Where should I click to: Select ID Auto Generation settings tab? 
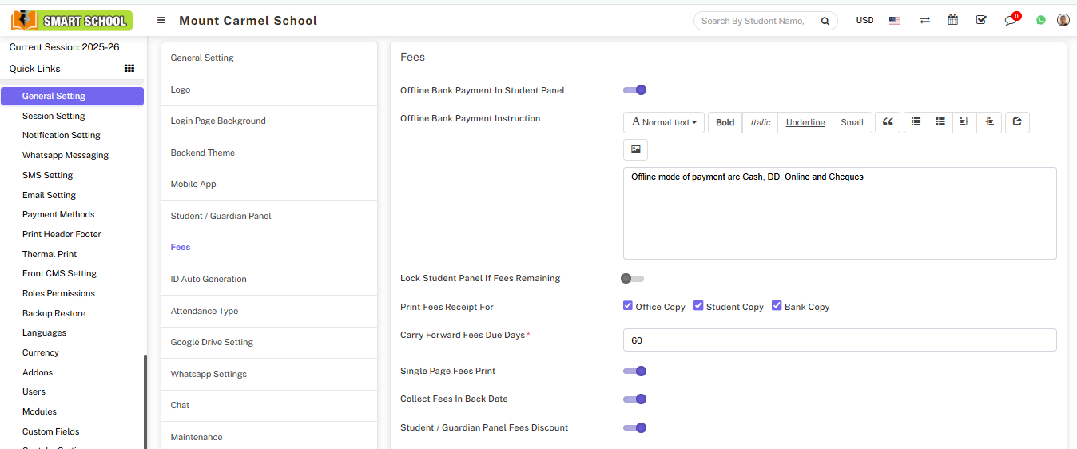[209, 279]
